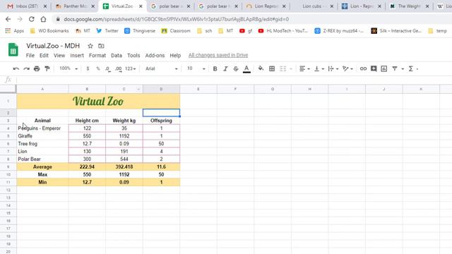Format as percent icon

(x=98, y=68)
